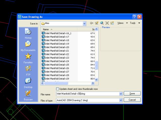This screenshot has width=161, height=120.
Task: Open the Buzzsaw location shortcut
Action: point(28,95)
